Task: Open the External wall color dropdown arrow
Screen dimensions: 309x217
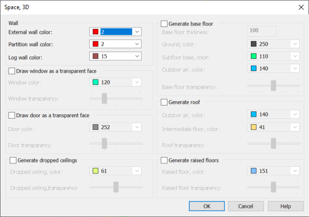Action: click(137, 32)
